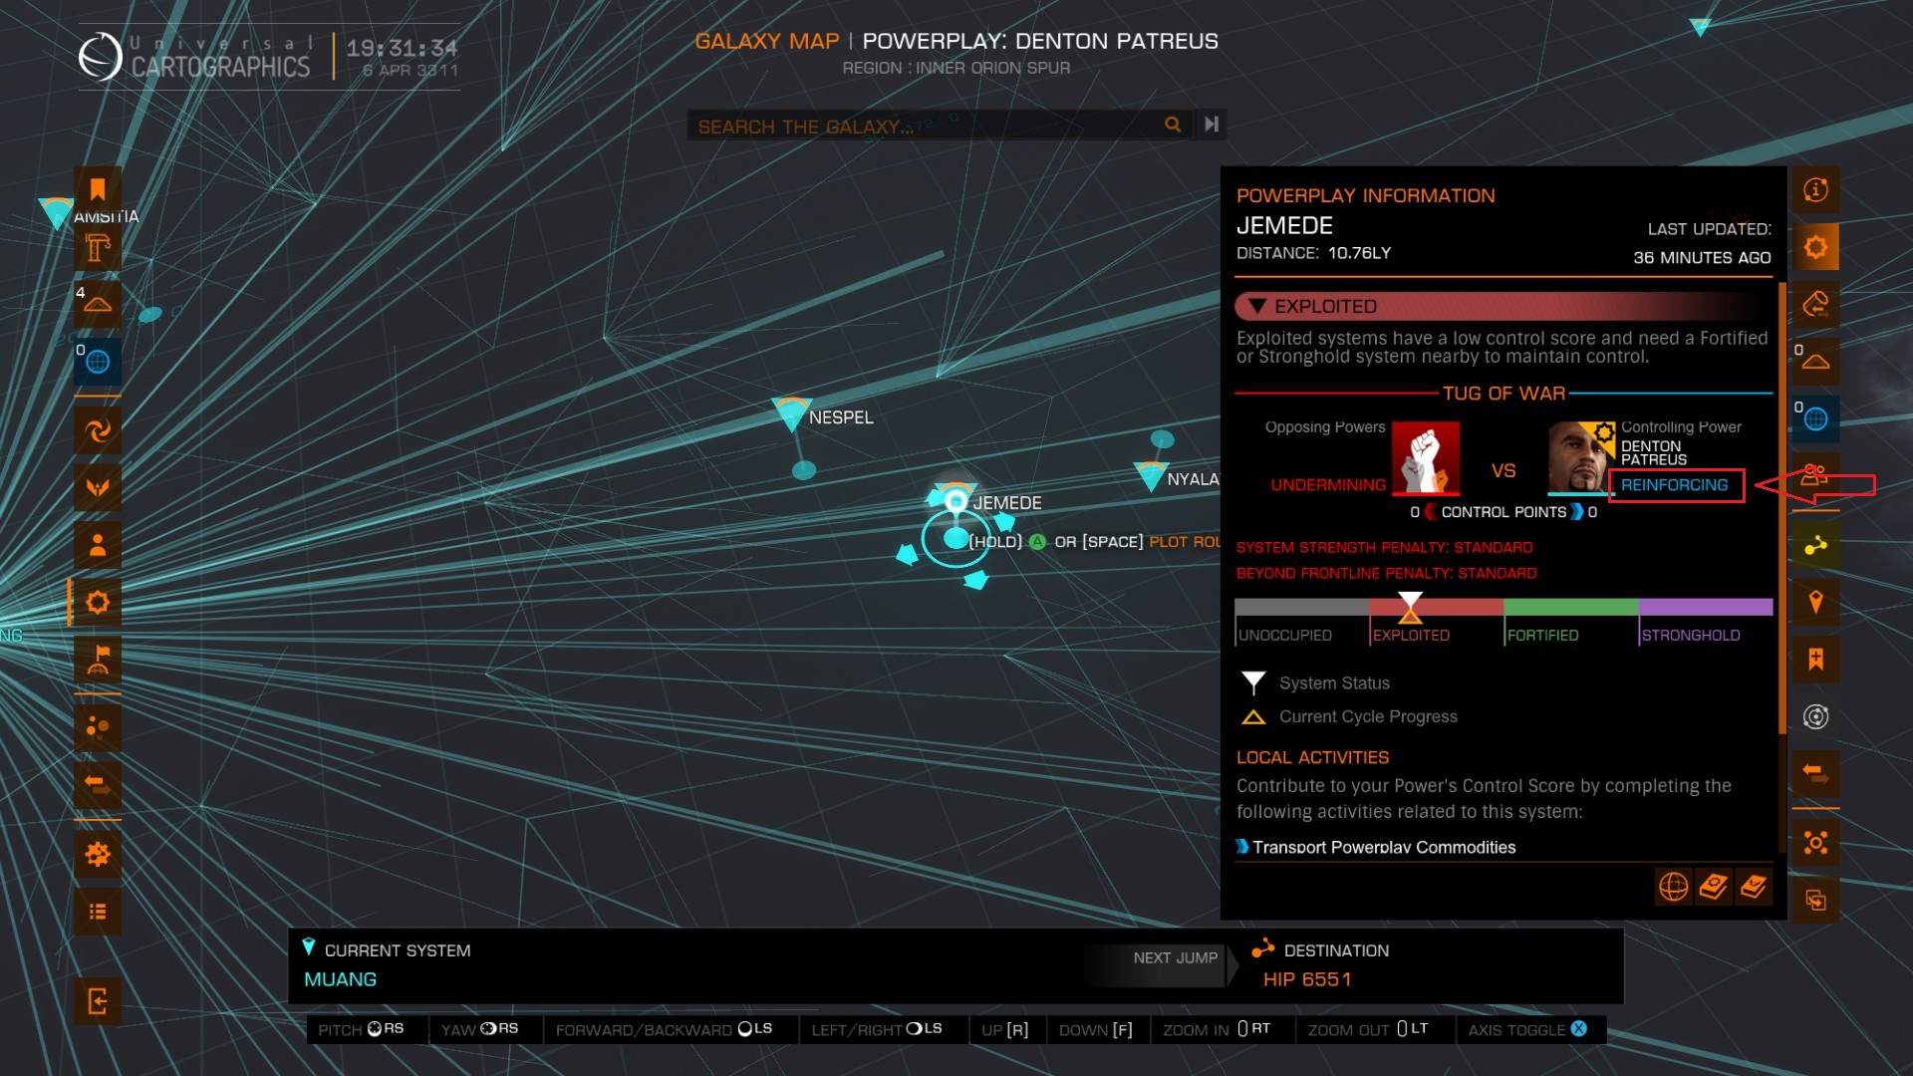Select the blue globe tab in left sidebar
Viewport: 1913px width, 1076px height.
tap(98, 362)
